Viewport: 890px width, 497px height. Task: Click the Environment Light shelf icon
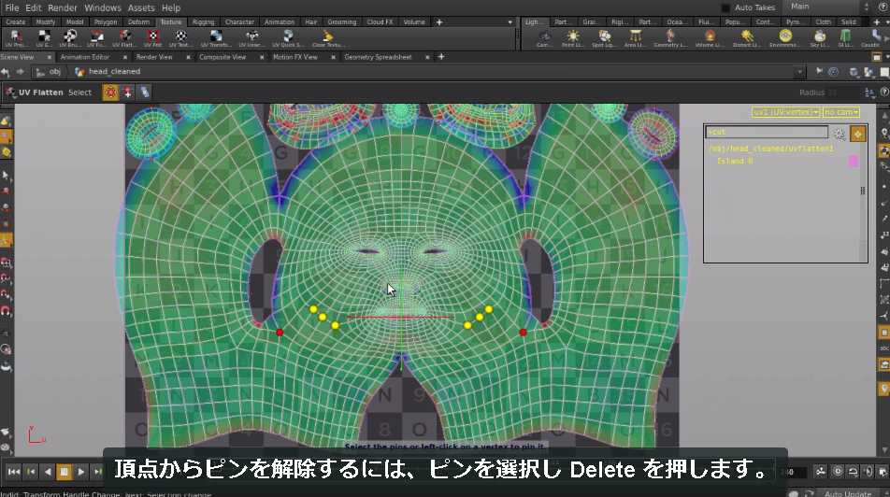[x=785, y=38]
